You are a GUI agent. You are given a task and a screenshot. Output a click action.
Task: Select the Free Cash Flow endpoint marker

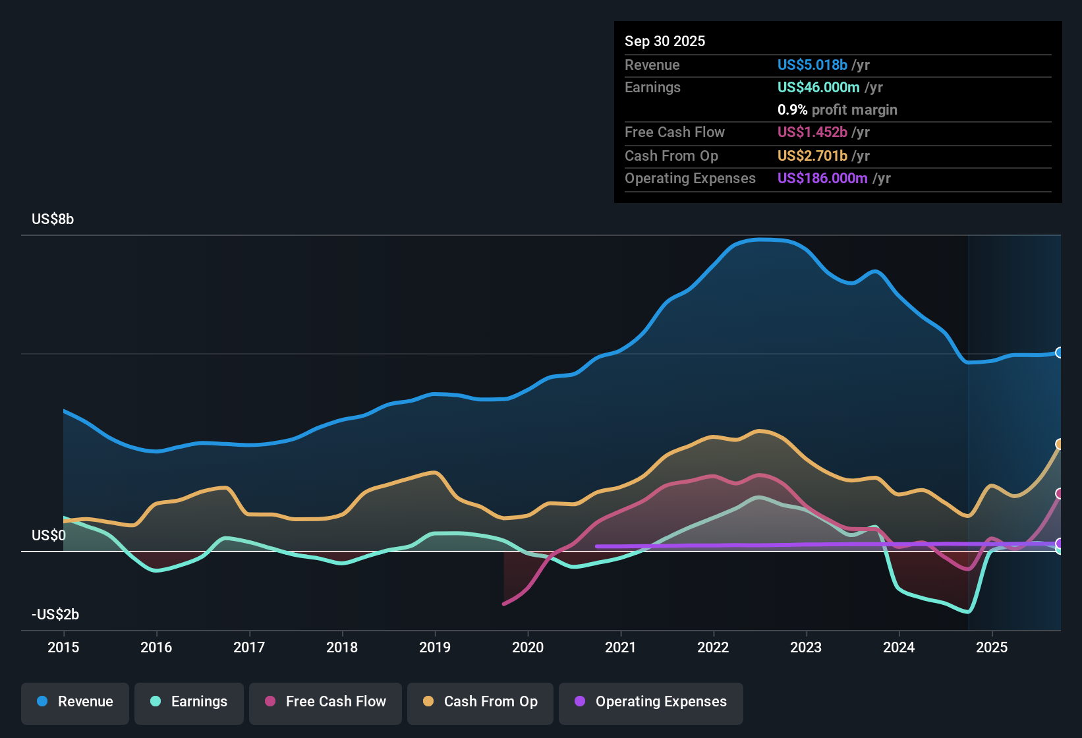pyautogui.click(x=1060, y=494)
